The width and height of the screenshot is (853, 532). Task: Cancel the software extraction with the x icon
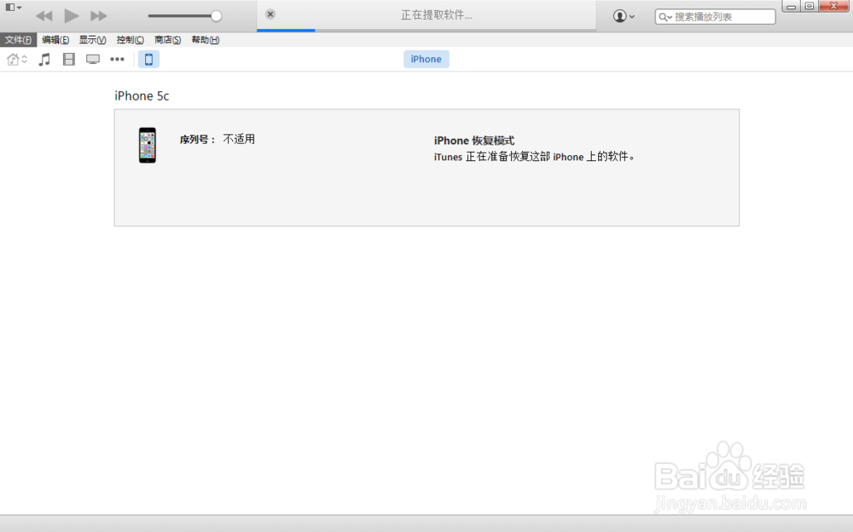click(270, 14)
